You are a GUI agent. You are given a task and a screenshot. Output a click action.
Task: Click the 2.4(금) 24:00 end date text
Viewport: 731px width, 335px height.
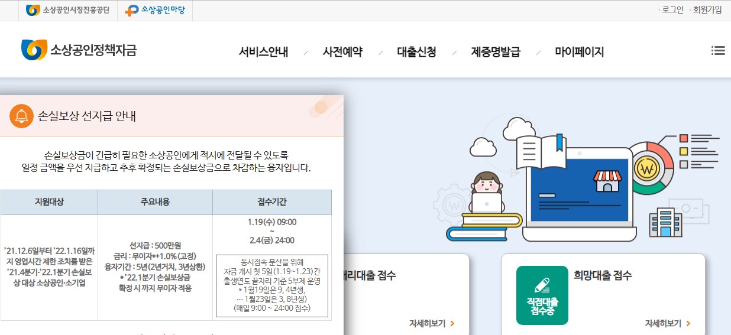tap(272, 240)
